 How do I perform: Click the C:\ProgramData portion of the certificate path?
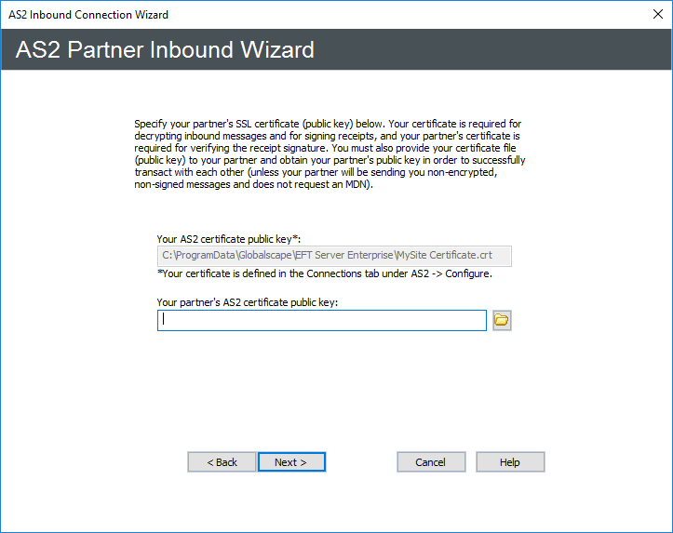click(198, 257)
